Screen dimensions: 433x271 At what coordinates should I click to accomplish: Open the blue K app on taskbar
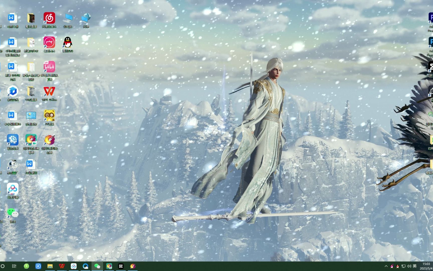pos(38,266)
